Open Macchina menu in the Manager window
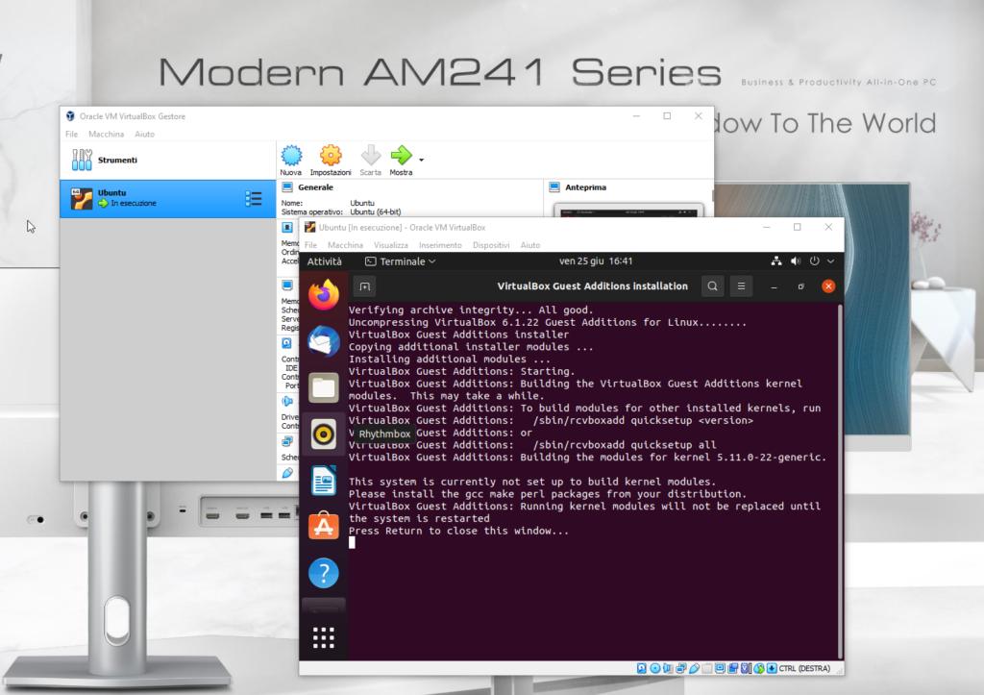Screen dimensions: 984x695 pos(106,135)
